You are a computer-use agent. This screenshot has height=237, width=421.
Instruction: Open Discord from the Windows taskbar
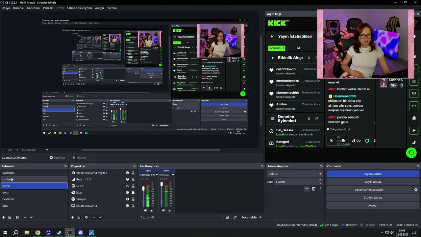(81, 233)
